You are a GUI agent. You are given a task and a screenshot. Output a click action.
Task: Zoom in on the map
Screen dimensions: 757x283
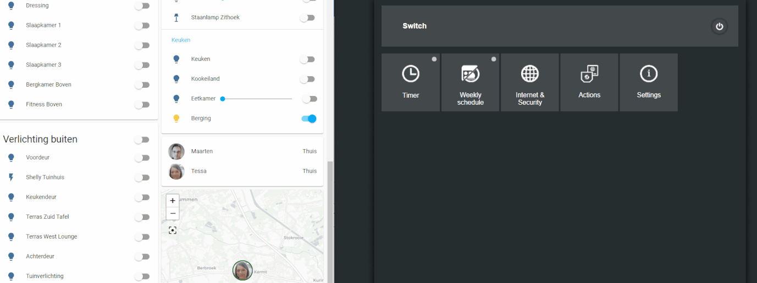coord(173,201)
